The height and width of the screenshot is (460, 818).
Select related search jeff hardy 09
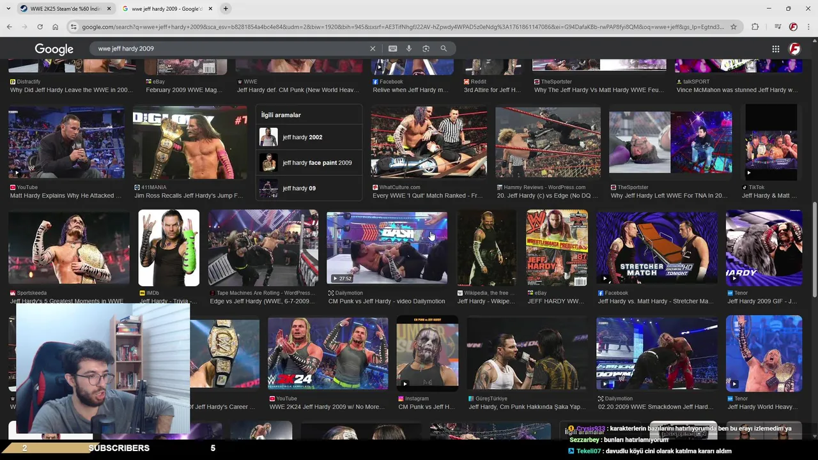[309, 188]
